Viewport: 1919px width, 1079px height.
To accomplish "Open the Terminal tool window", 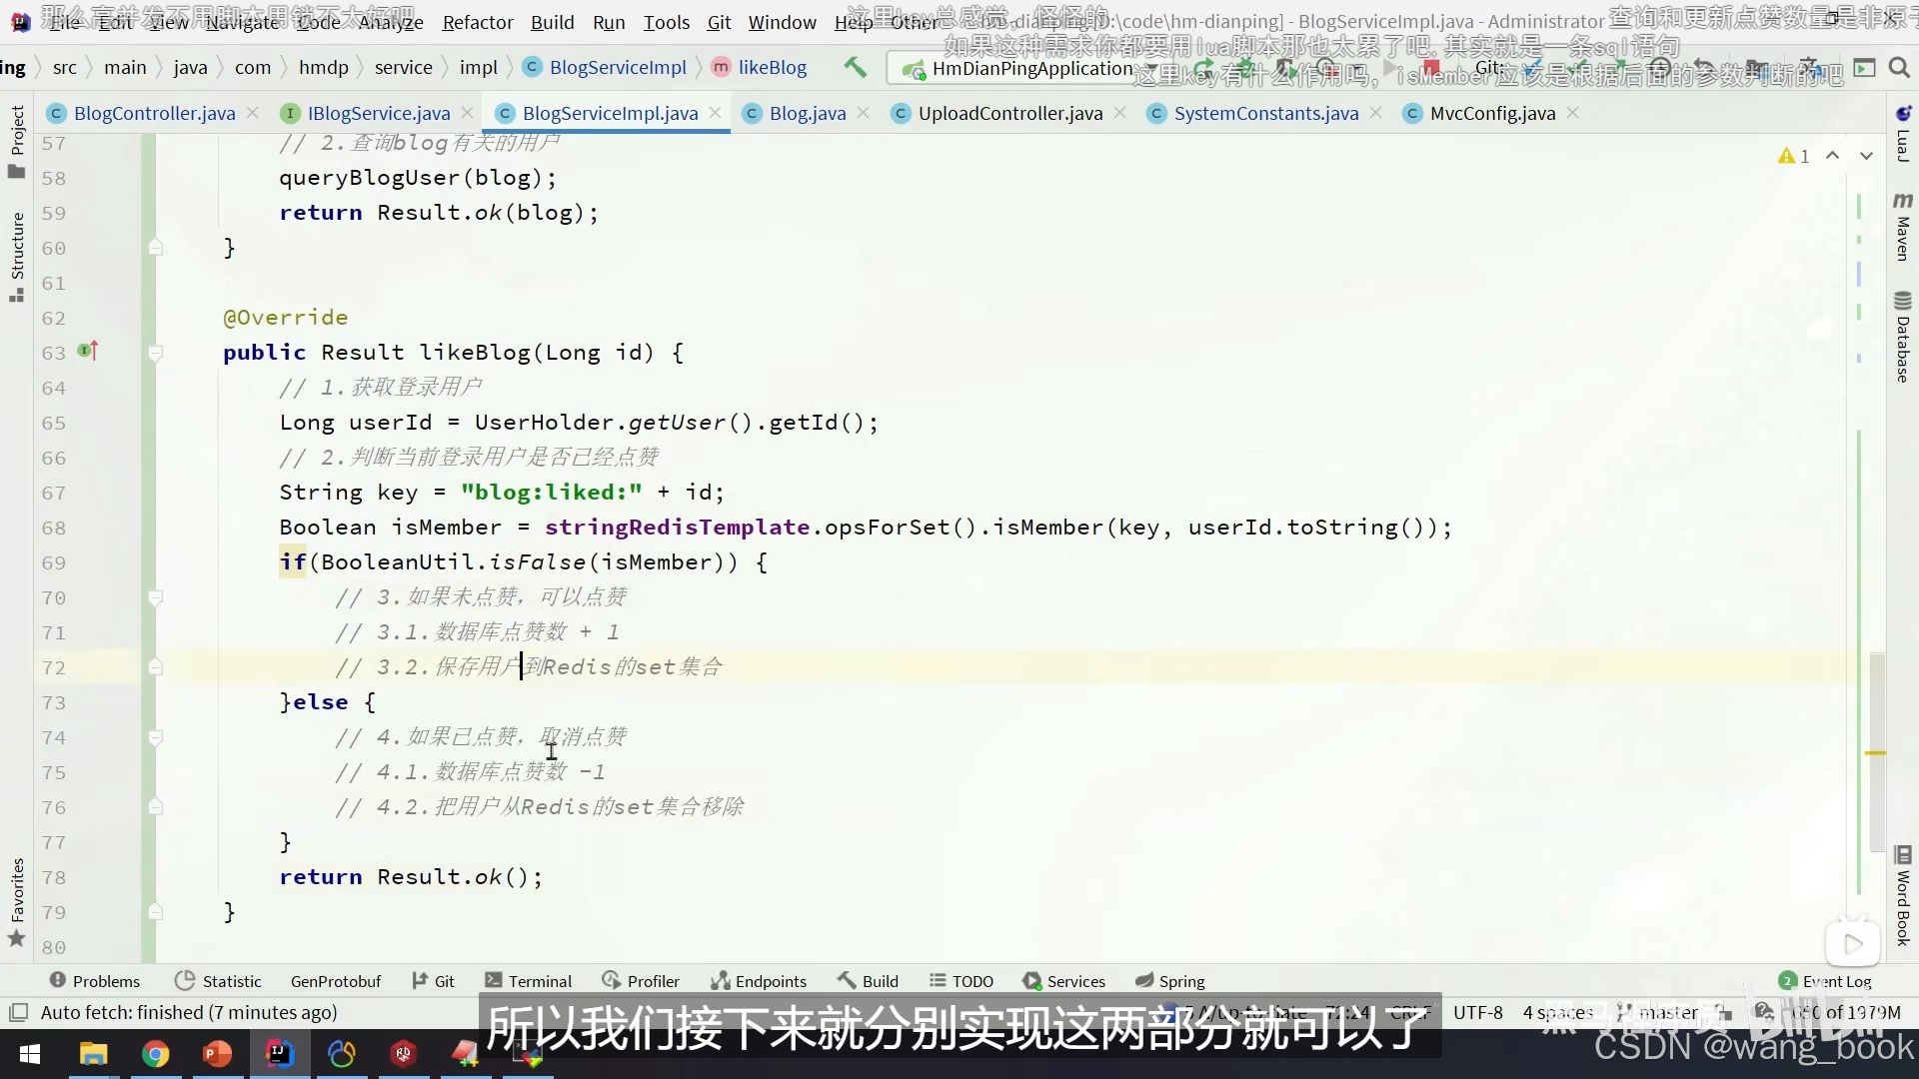I will click(529, 981).
